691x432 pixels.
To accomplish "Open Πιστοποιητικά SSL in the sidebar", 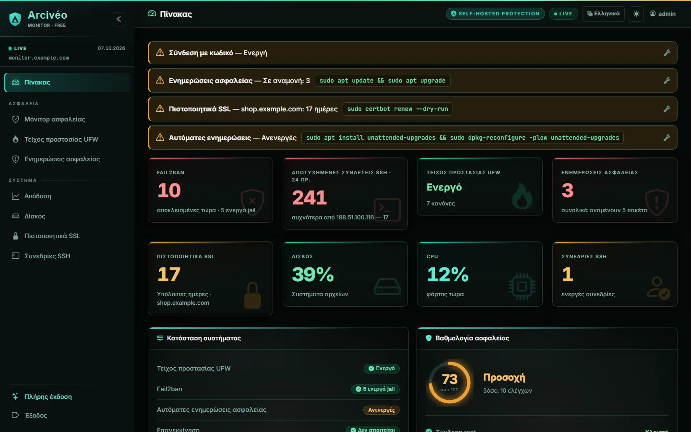I will (67, 236).
